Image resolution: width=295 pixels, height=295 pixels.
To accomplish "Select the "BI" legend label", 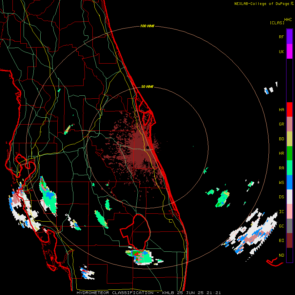I will tap(281, 241).
